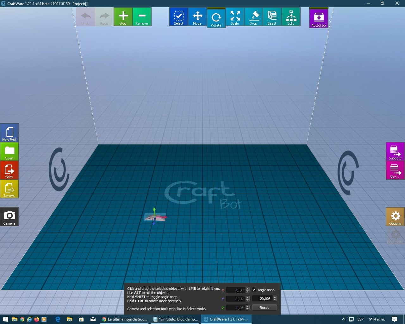Image resolution: width=405 pixels, height=324 pixels.
Task: Select the Scale tool
Action: [235, 17]
